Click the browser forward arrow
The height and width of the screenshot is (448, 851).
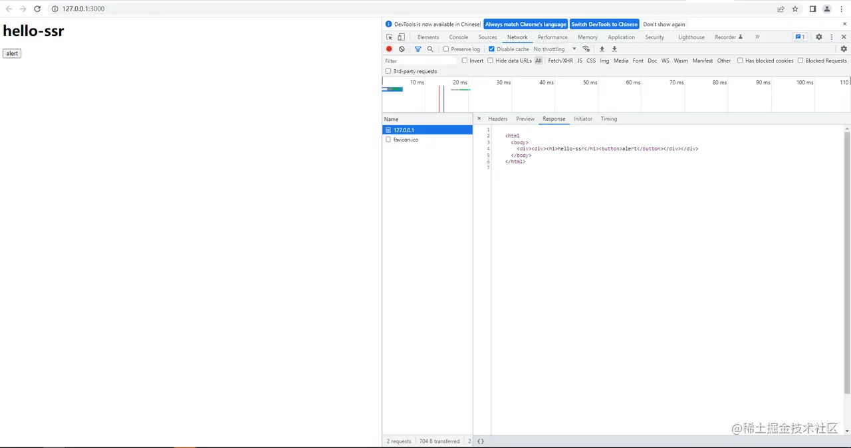(x=23, y=9)
